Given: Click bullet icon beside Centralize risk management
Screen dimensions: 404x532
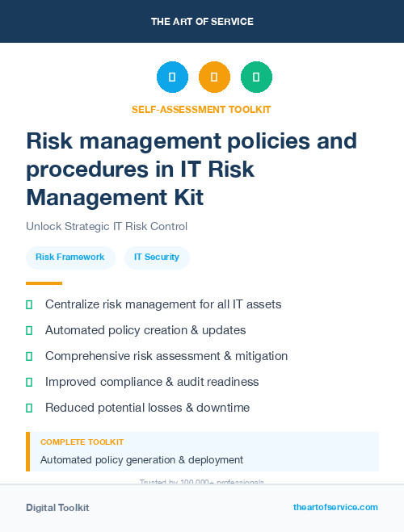Looking at the screenshot, I should 29,304.
